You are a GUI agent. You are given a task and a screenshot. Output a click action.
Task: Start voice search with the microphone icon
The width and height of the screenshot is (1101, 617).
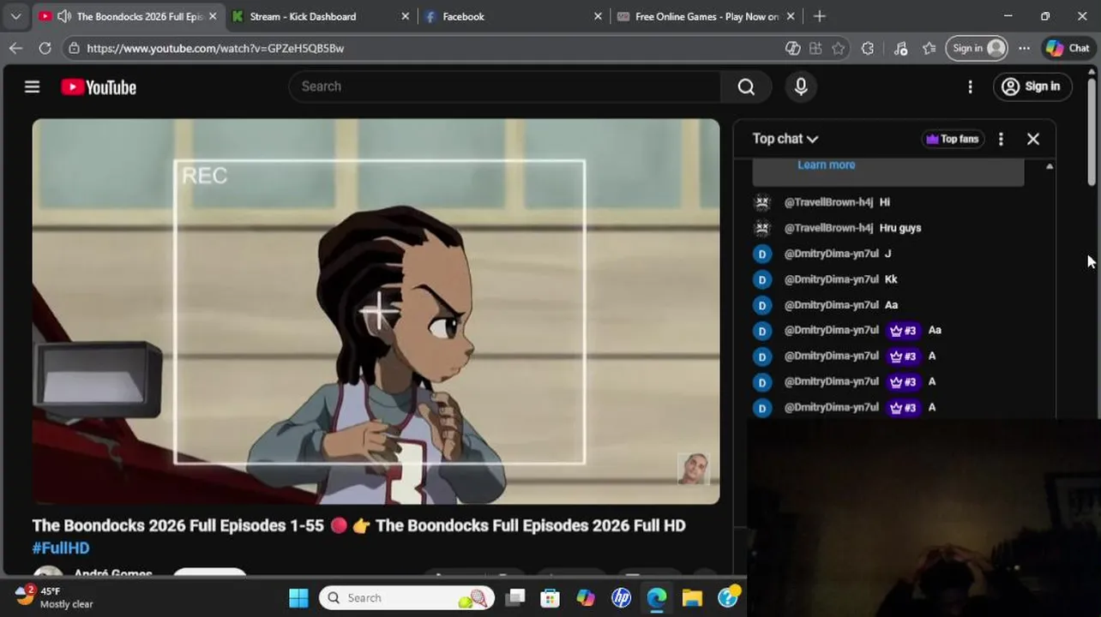tap(801, 87)
